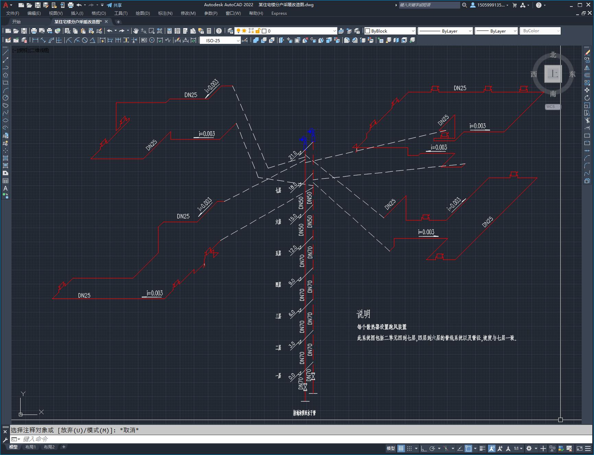Click the Mirror tool on modify toolbar
594x455 pixels.
(587, 68)
